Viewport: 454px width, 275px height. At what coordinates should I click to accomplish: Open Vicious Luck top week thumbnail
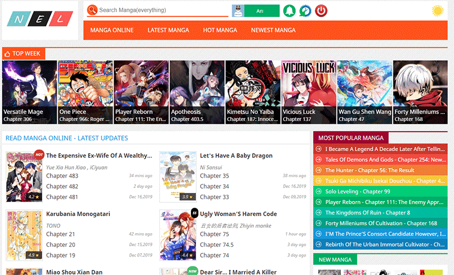tap(309, 92)
